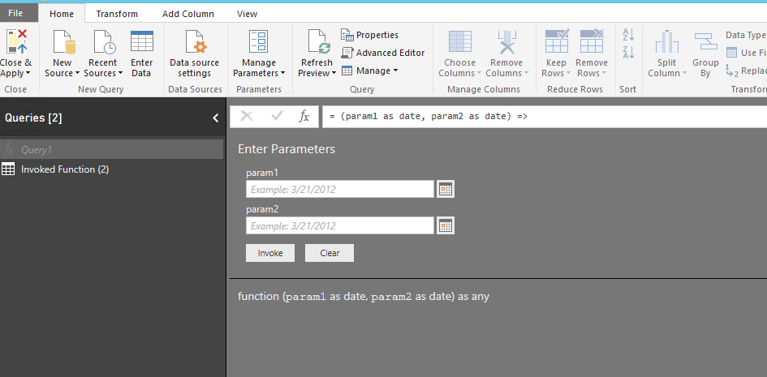Expand the Manage Parameters dropdown
The width and height of the screenshot is (767, 377).
click(x=282, y=73)
